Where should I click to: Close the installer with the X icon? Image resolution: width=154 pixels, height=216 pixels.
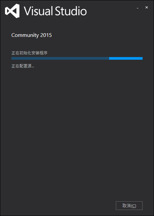(147, 7)
